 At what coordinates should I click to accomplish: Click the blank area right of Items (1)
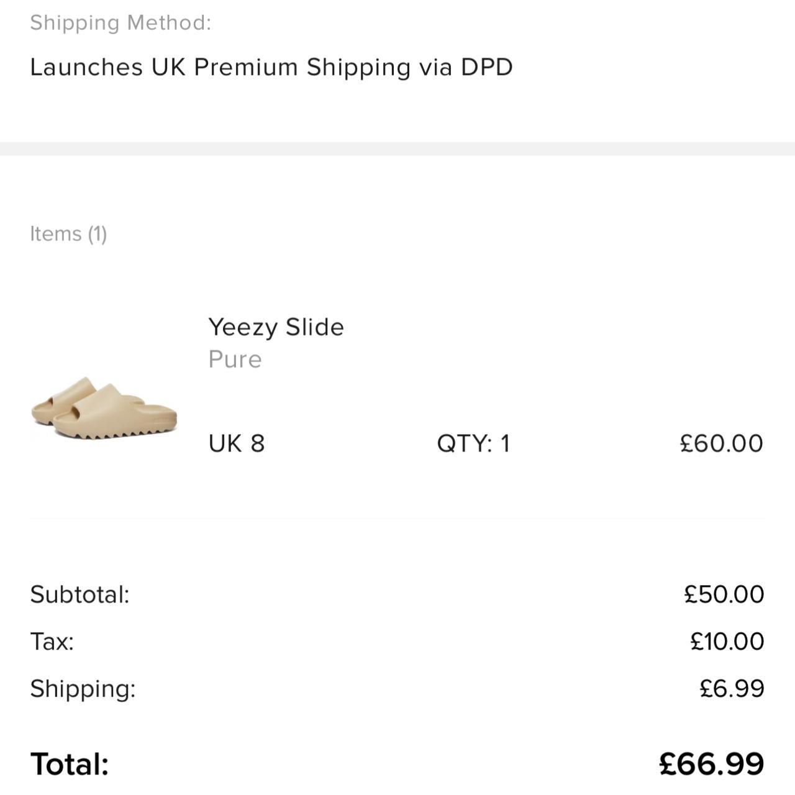point(435,234)
